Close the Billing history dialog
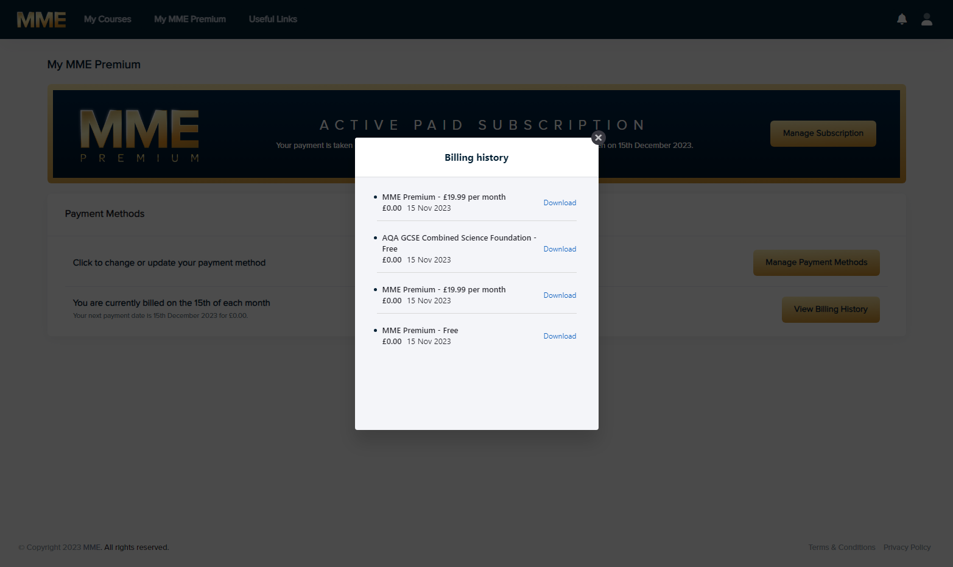The image size is (953, 567). (598, 138)
